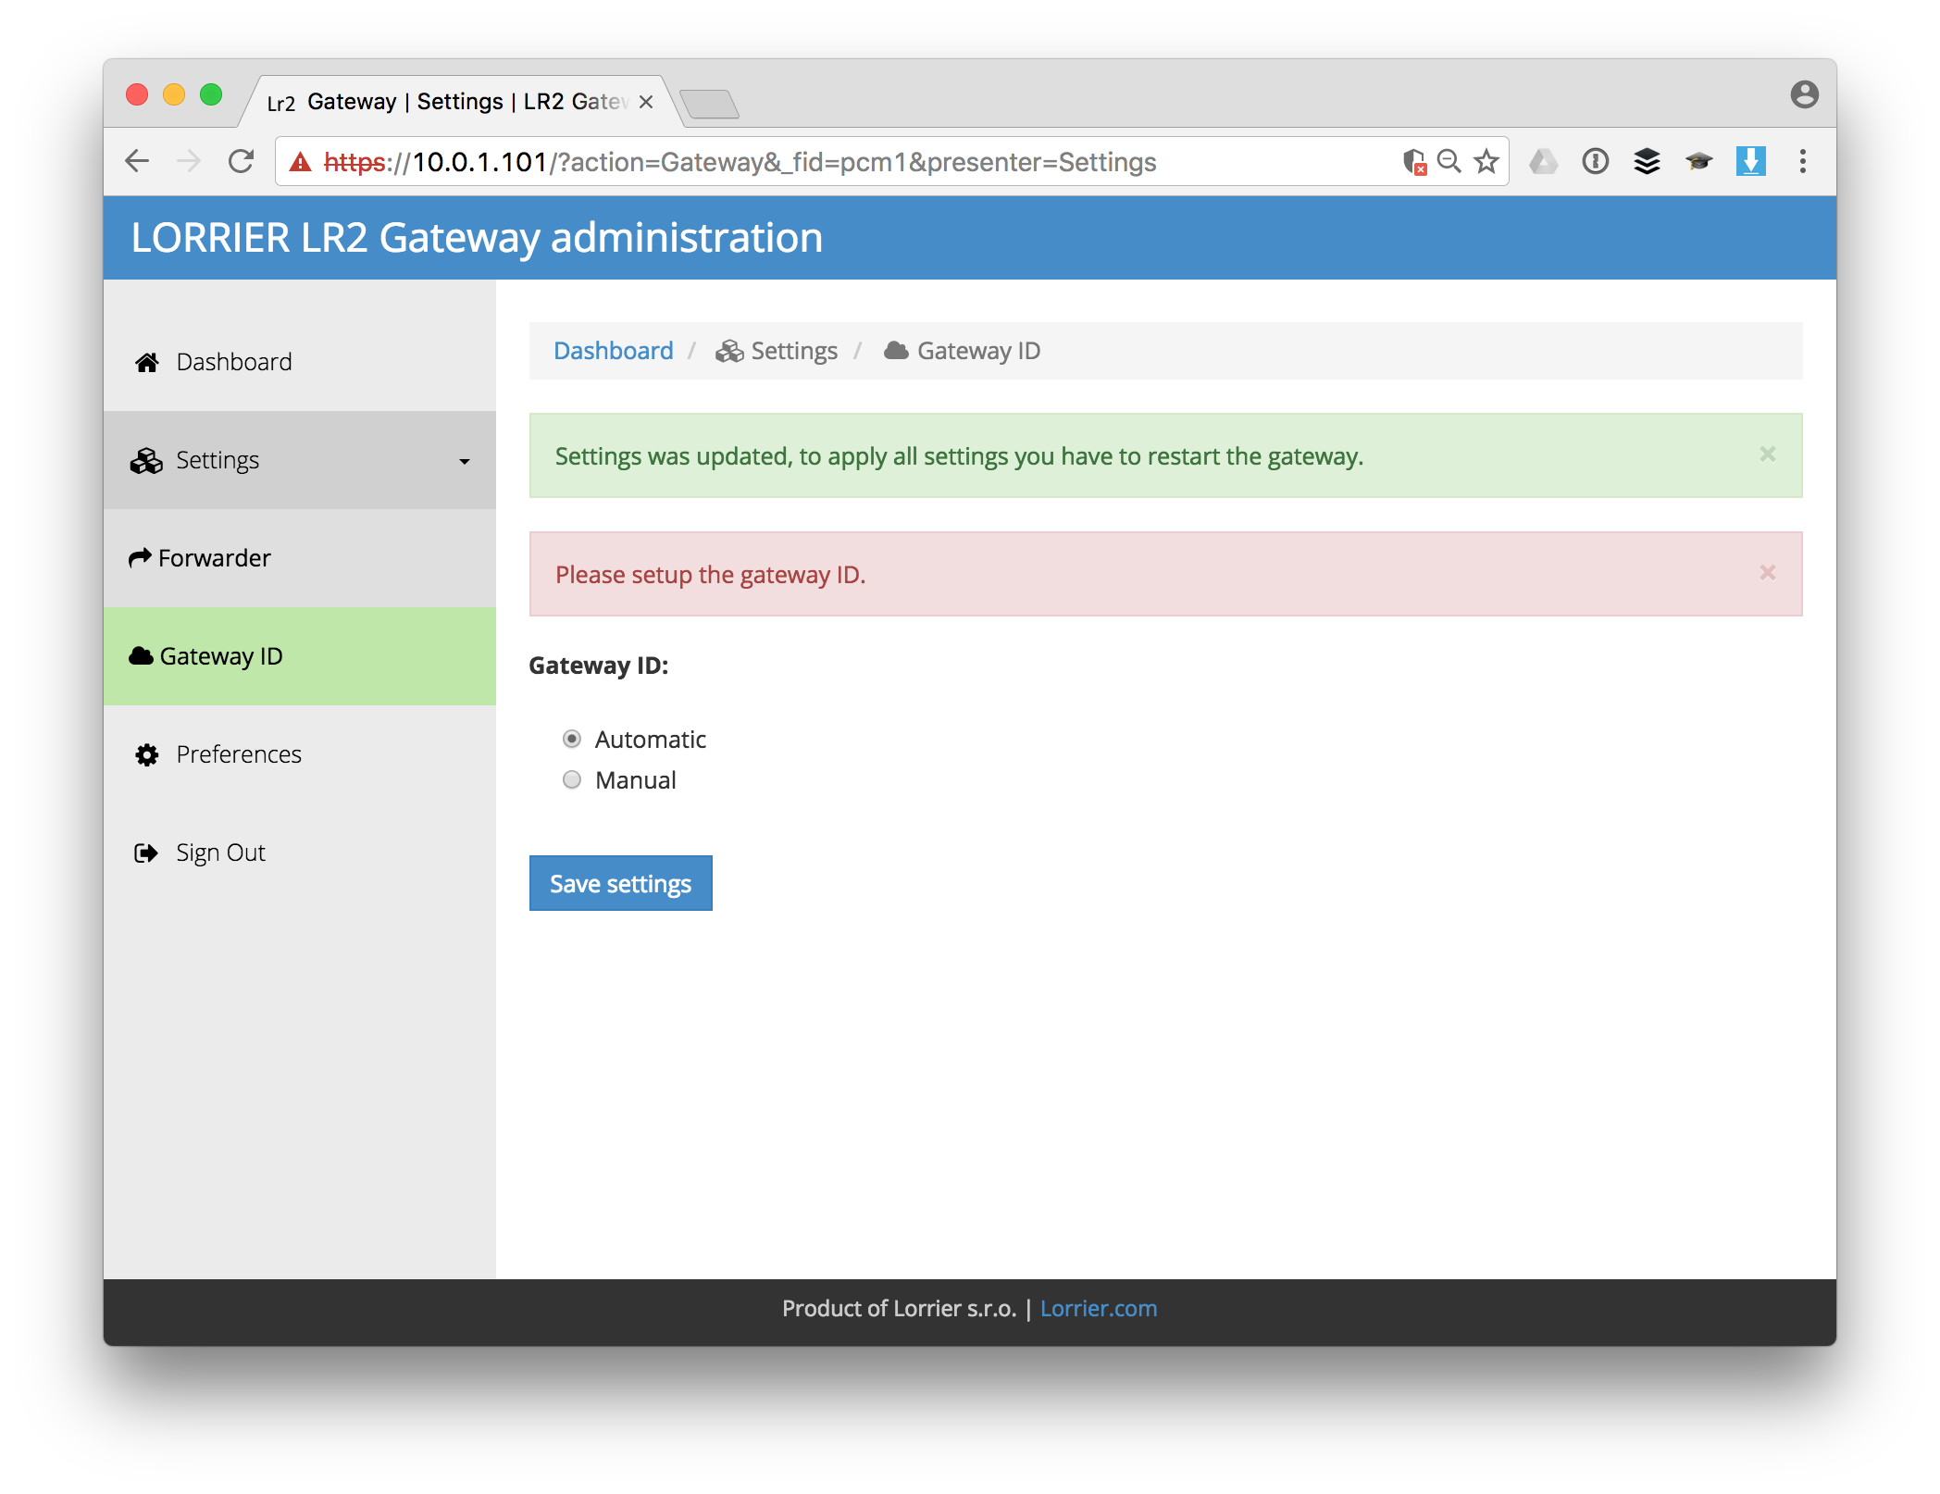The width and height of the screenshot is (1940, 1494).
Task: Click the browser forward arrow
Action: pyautogui.click(x=189, y=161)
